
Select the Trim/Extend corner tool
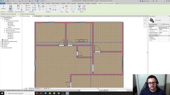pos(50,9)
